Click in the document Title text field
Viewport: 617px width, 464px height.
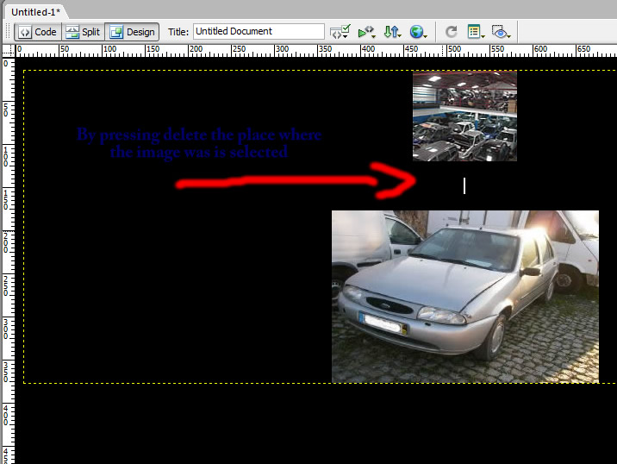coord(258,31)
